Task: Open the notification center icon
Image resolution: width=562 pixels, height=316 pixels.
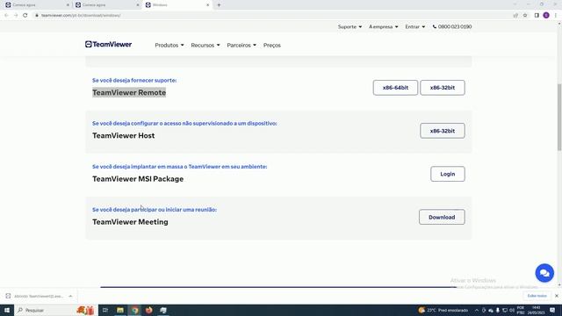Action: point(552,310)
